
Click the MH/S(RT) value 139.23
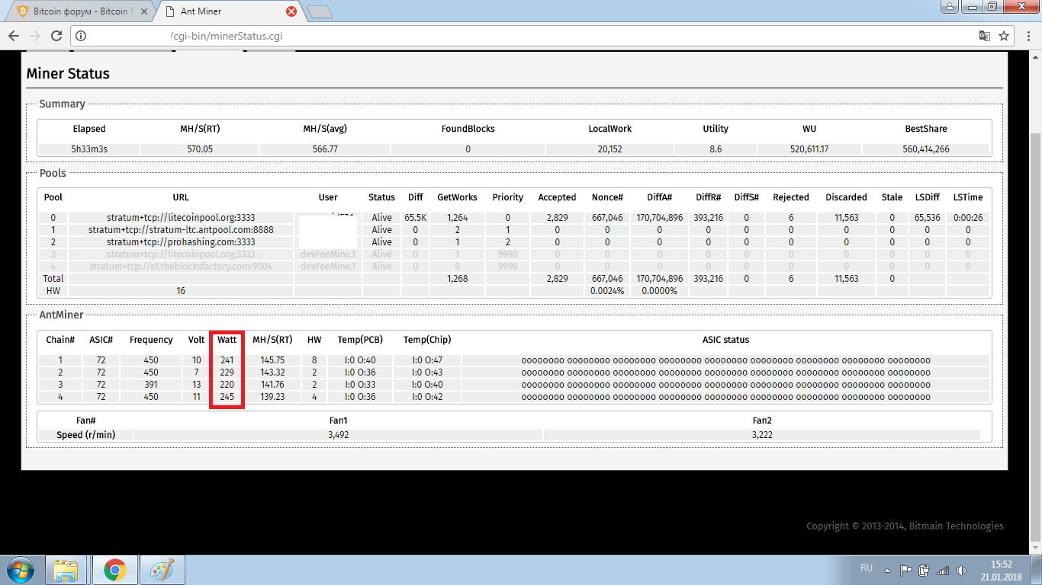[x=272, y=397]
